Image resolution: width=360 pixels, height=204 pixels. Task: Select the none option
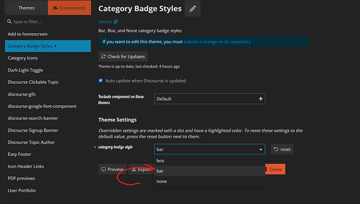click(210, 181)
